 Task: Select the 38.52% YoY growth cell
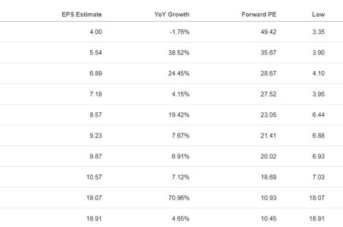pyautogui.click(x=179, y=53)
